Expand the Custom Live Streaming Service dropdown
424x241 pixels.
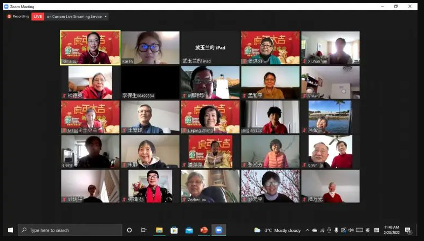click(x=105, y=17)
